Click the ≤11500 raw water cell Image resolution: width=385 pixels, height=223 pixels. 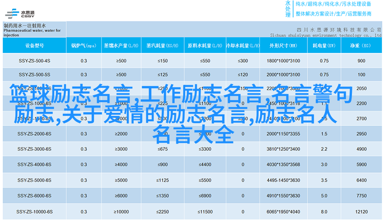coord(205,212)
